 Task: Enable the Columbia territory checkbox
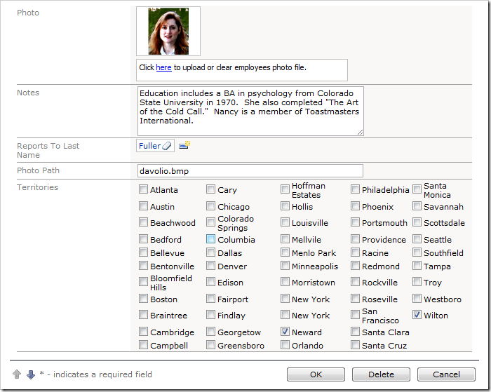click(x=211, y=239)
